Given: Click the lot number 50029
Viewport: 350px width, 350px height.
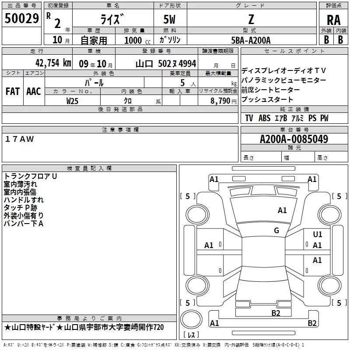Looking at the screenshot, I should 21,18.
